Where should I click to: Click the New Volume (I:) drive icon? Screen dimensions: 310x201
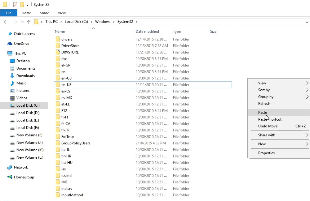(x=12, y=135)
